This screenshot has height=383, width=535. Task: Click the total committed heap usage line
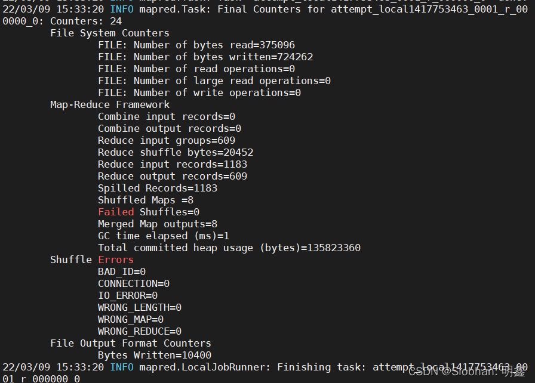coord(229,248)
